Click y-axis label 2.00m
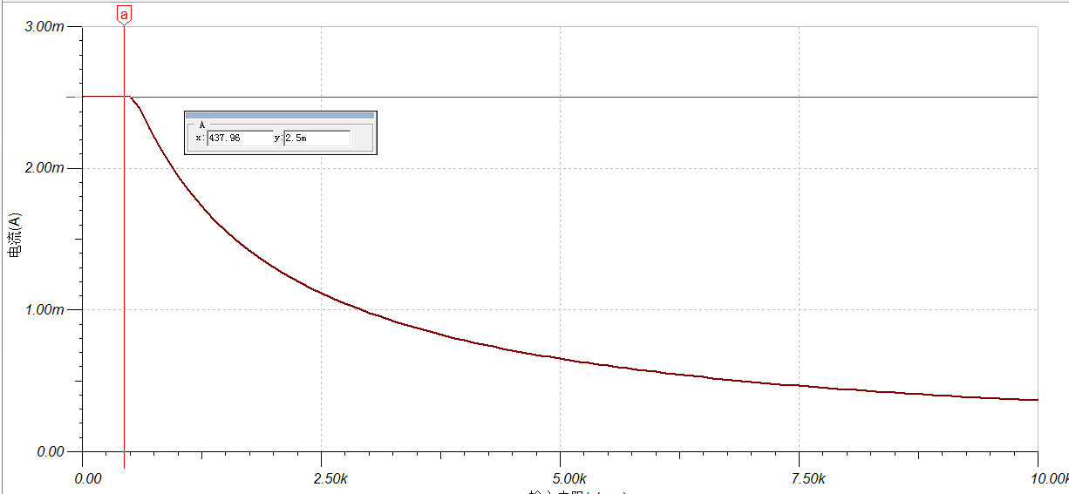Image resolution: width=1069 pixels, height=494 pixels. [x=44, y=168]
